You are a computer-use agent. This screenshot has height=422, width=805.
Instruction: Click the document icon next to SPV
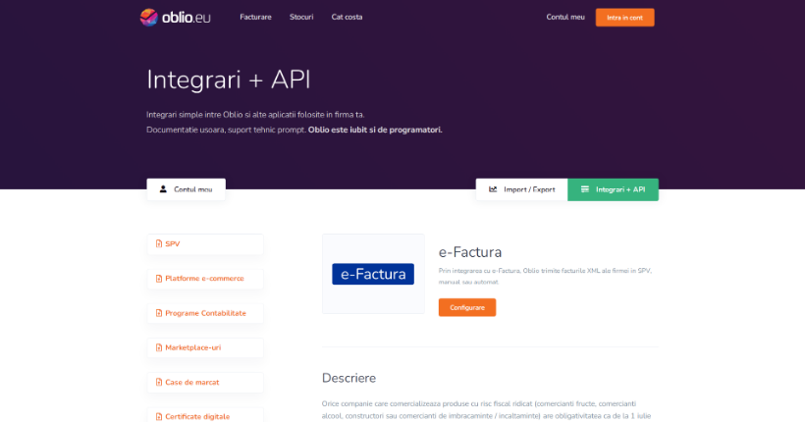[x=159, y=243]
